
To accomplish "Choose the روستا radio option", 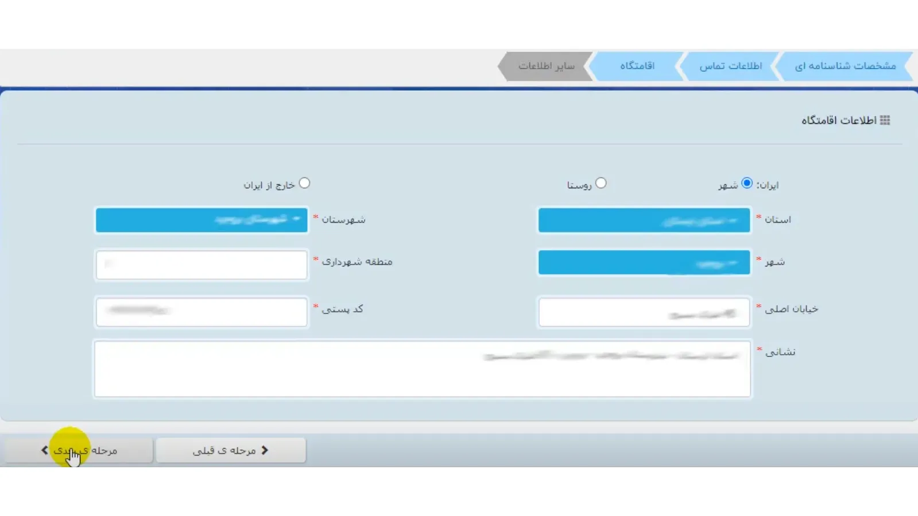I will pyautogui.click(x=601, y=184).
